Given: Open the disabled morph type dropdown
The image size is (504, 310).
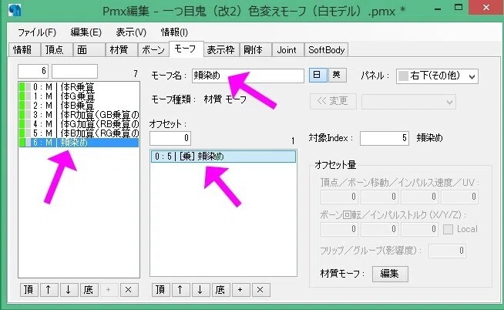Looking at the screenshot, I should (408, 102).
